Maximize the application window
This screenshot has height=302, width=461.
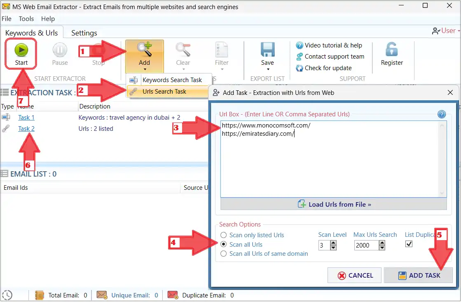tap(425, 6)
